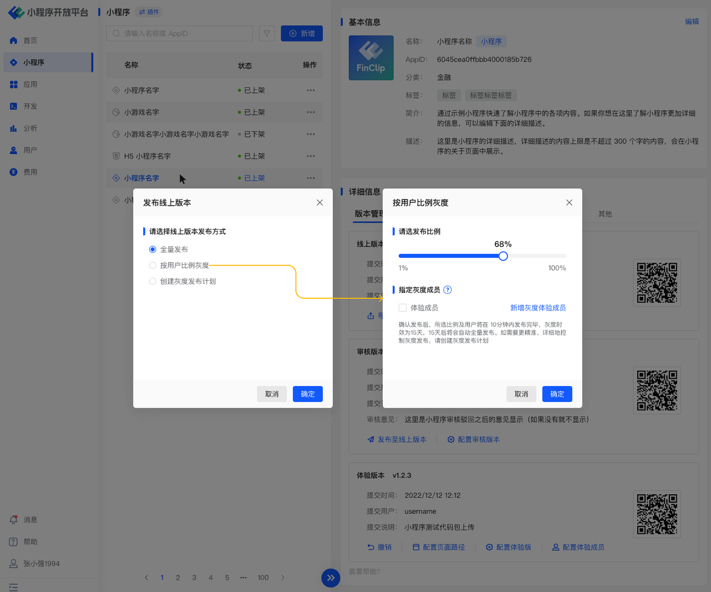Go to the next page in pagination
This screenshot has width=711, height=592.
pyautogui.click(x=283, y=578)
